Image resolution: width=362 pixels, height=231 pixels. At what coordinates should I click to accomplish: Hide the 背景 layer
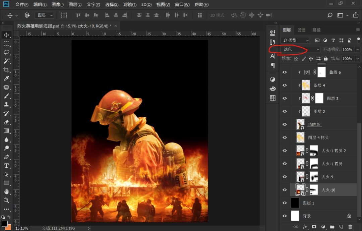285,216
